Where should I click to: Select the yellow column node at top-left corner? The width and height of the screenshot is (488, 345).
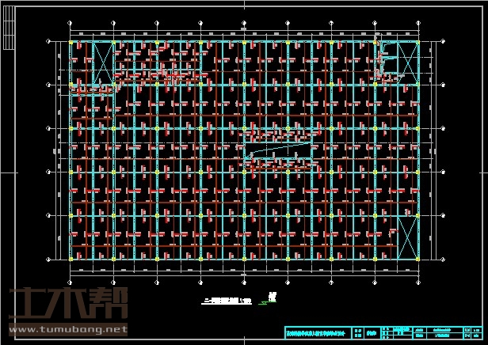[x=71, y=42]
